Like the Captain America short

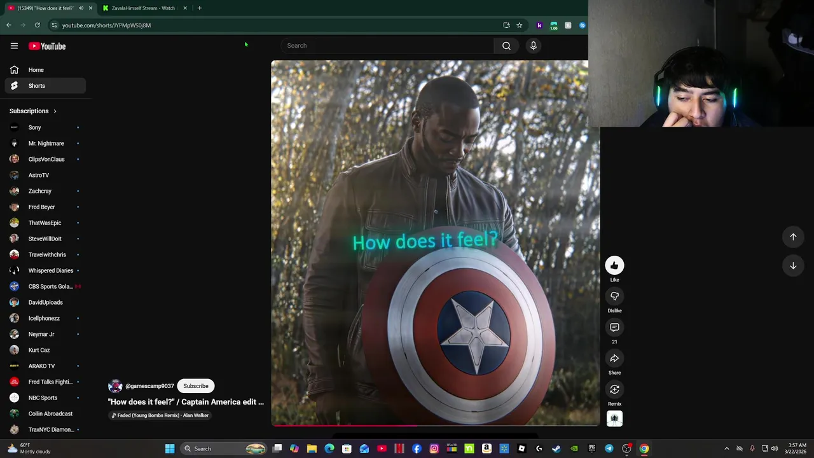point(614,265)
